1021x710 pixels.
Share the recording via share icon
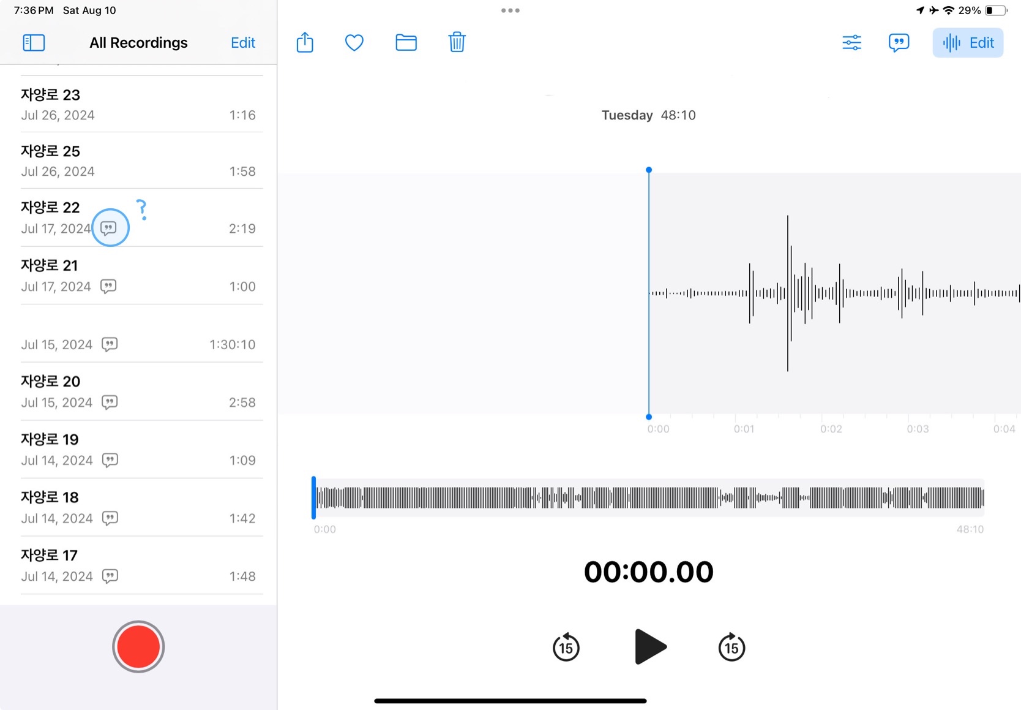(305, 43)
